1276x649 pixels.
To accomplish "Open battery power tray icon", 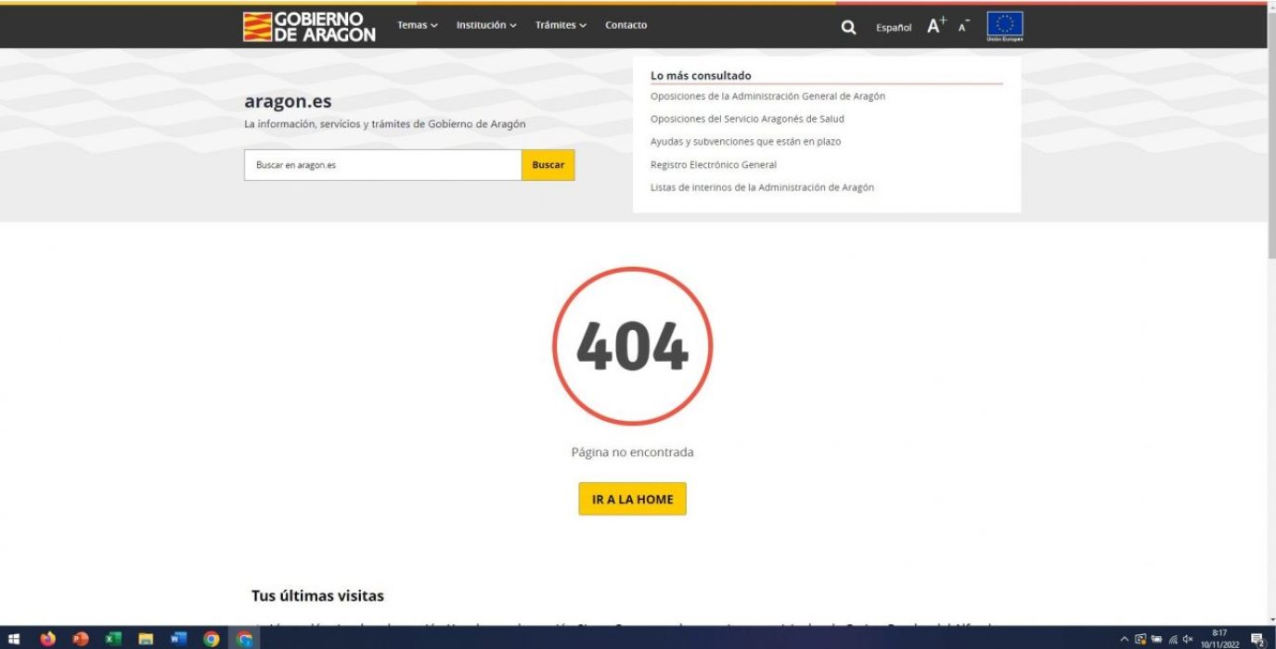I will pos(1156,639).
